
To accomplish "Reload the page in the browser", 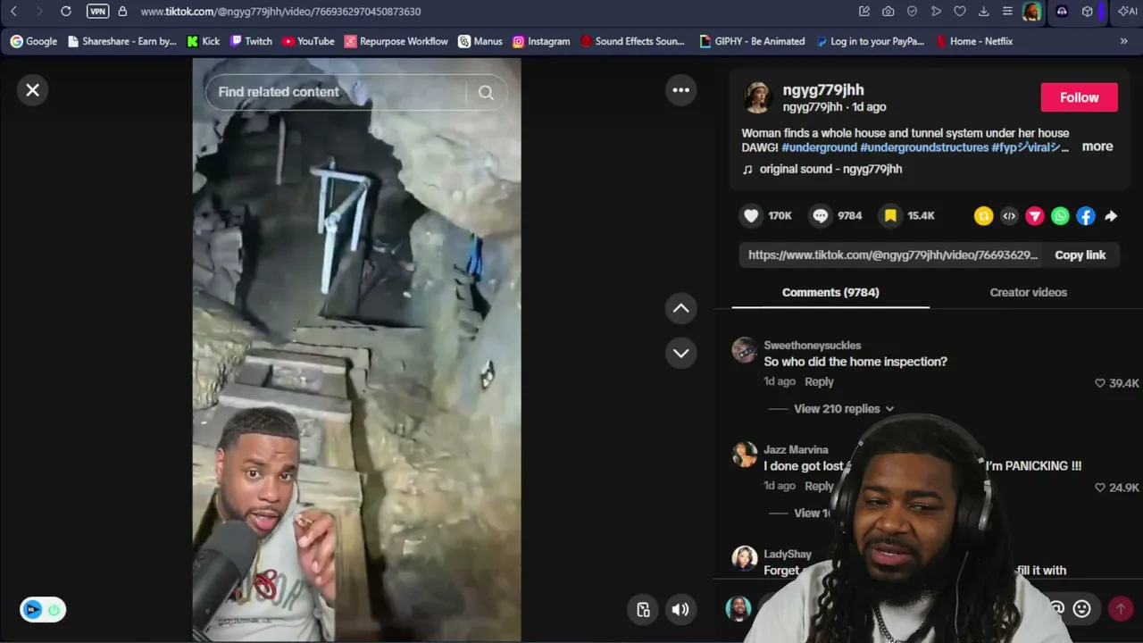I will 66,12.
